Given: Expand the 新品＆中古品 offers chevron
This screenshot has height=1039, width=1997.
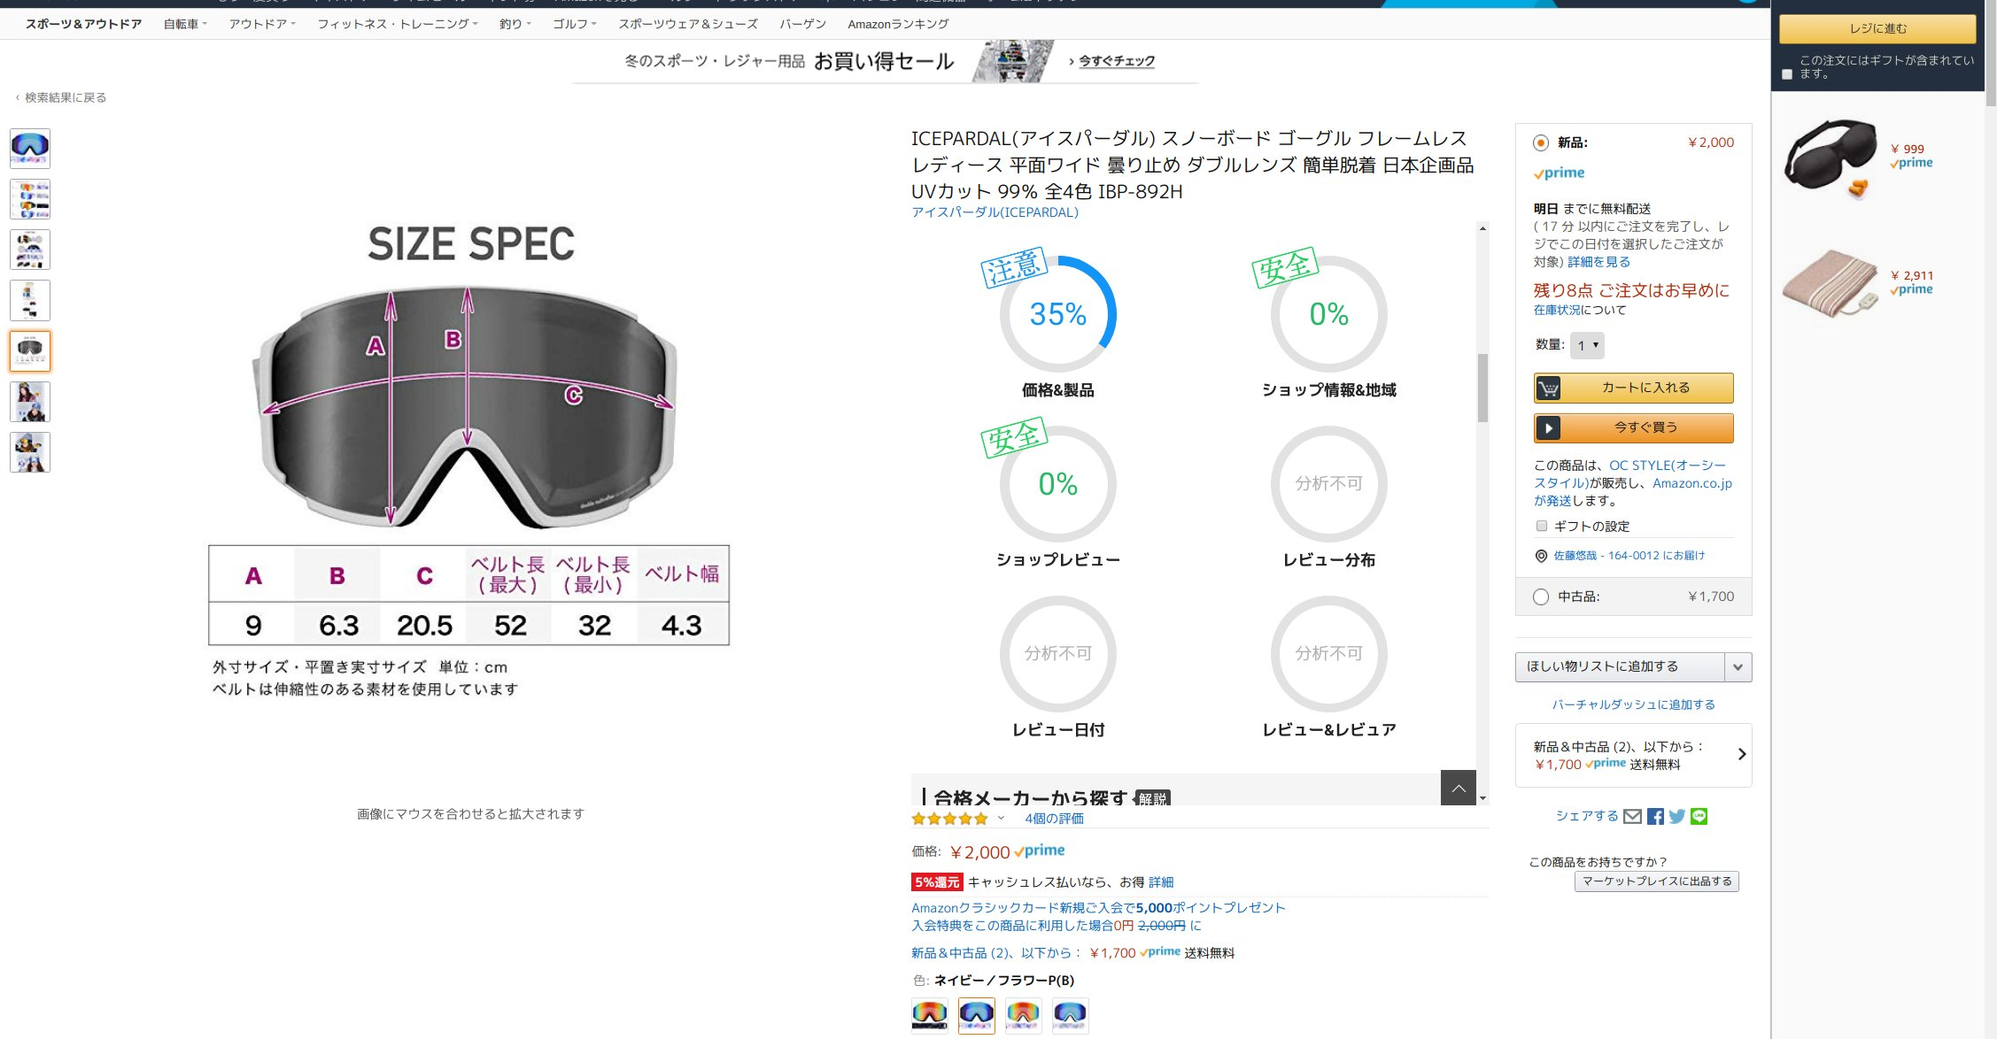Looking at the screenshot, I should pyautogui.click(x=1741, y=755).
